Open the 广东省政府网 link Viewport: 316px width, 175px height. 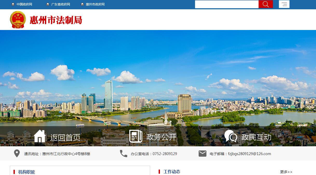(60, 4)
